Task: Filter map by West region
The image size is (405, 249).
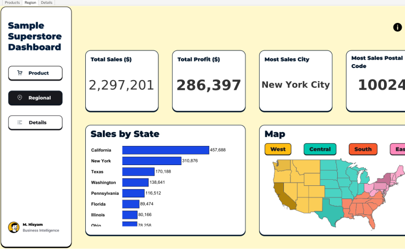Action: (278, 149)
